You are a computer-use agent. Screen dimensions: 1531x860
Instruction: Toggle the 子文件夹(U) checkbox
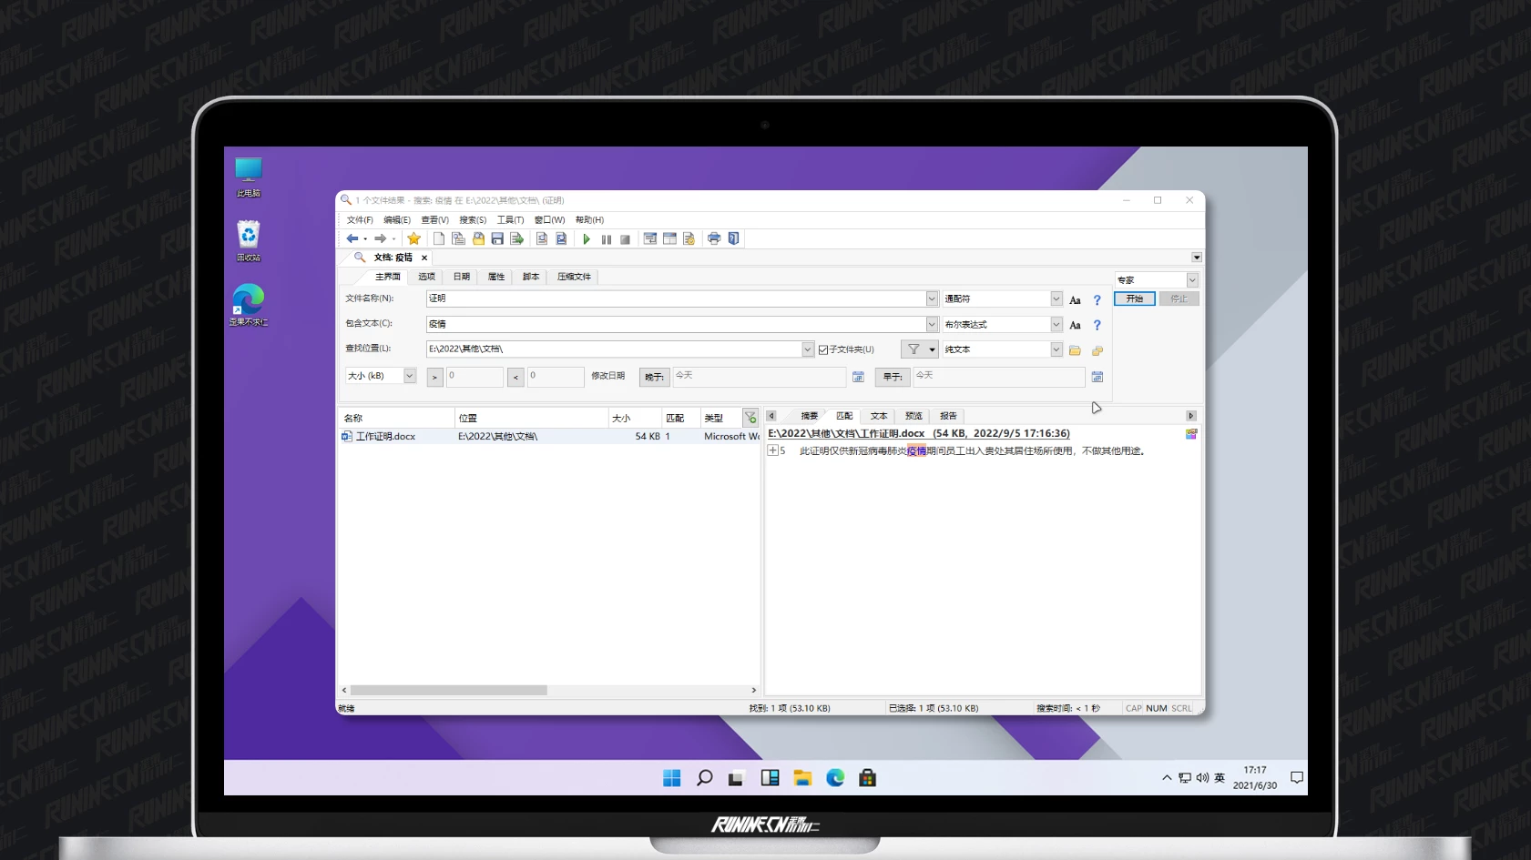pos(823,349)
